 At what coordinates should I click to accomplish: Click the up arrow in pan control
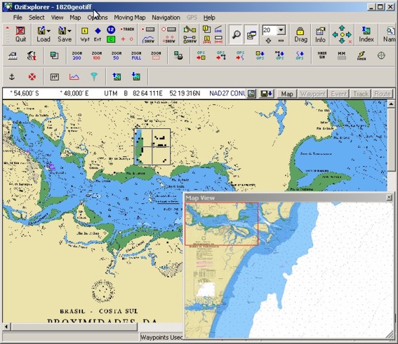point(342,27)
